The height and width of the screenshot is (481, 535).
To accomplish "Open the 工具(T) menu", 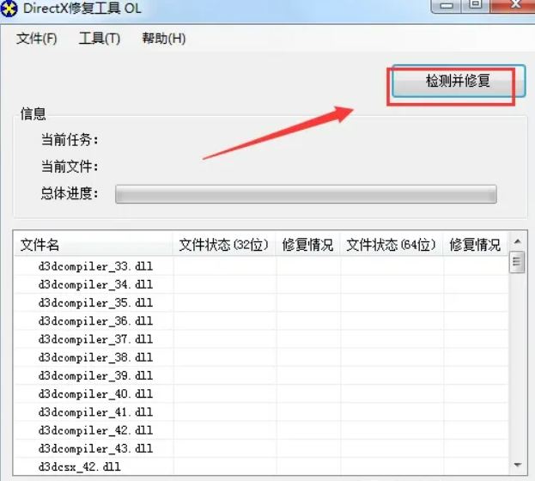I will click(100, 39).
